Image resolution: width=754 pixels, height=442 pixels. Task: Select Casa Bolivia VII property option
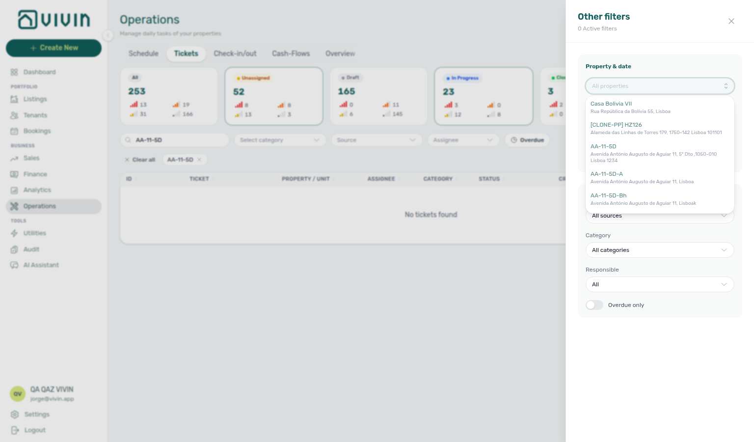660,107
